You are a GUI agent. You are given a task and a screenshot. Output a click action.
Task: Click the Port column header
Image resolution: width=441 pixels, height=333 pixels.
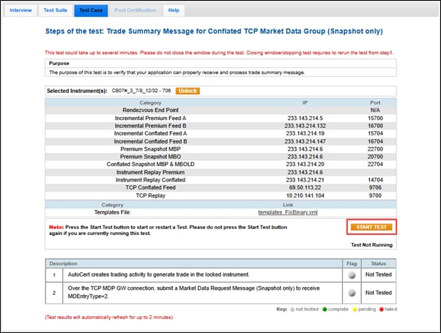click(374, 102)
